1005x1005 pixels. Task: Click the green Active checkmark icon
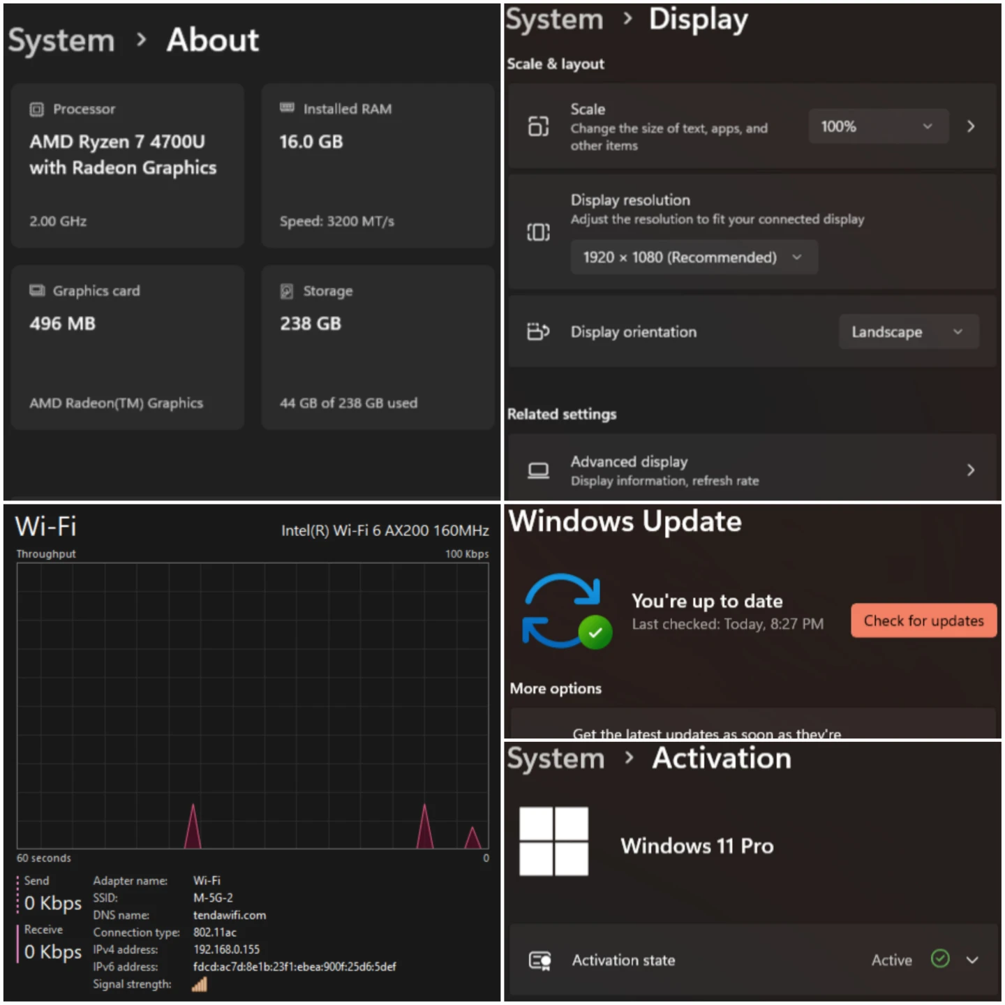[x=940, y=959]
